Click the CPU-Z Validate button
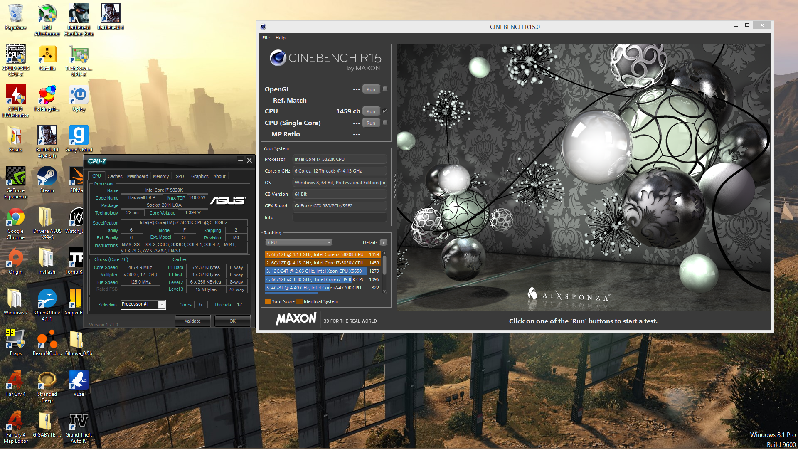Image resolution: width=798 pixels, height=449 pixels. click(192, 321)
